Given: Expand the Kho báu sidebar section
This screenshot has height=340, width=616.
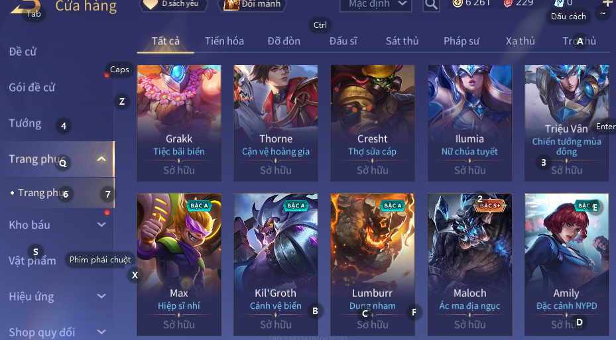Looking at the screenshot, I should coord(101,225).
